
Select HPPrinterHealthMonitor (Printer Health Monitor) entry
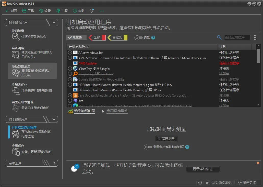(162, 90)
